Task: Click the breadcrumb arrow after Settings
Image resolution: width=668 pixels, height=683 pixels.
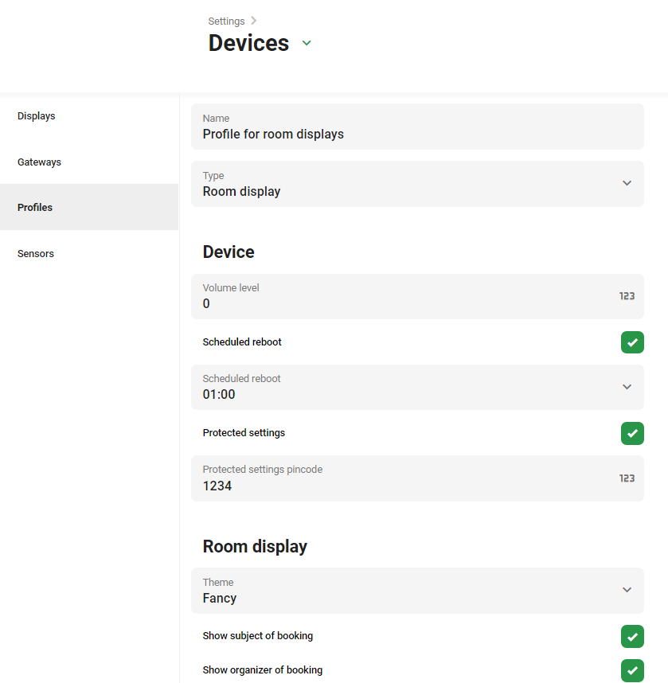Action: coord(254,21)
